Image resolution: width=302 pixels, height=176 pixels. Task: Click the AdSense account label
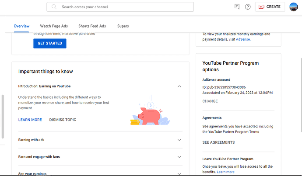[216, 80]
